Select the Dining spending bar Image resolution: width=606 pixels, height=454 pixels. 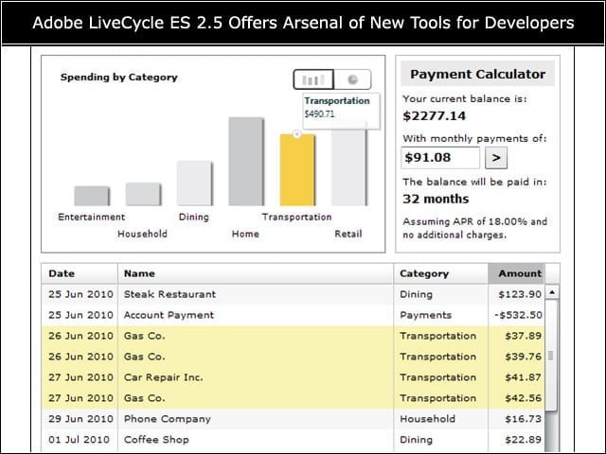[194, 183]
